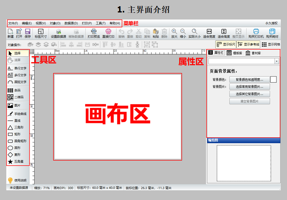287x200 pixels.
Task: Switch to the 素材库 tab
Action: click(253, 53)
